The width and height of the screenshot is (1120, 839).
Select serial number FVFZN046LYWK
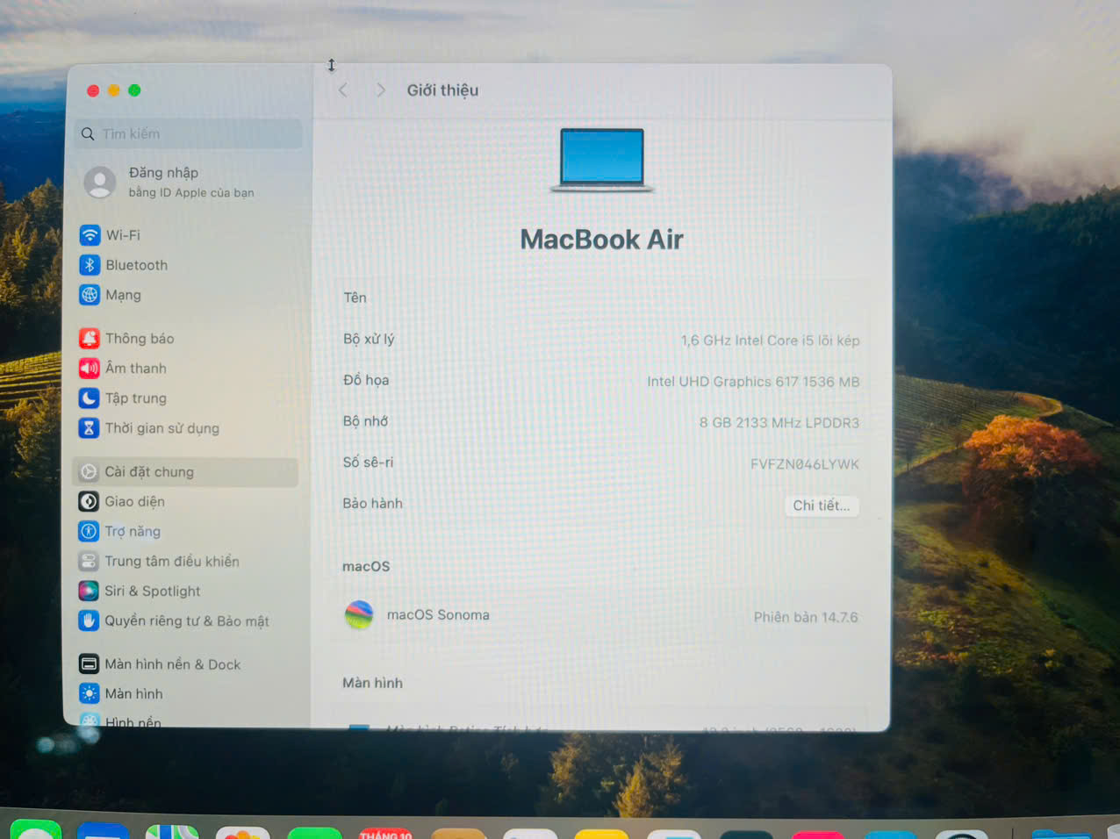805,464
